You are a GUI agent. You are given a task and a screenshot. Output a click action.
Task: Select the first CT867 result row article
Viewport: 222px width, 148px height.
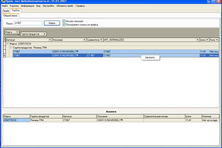tap(32, 51)
